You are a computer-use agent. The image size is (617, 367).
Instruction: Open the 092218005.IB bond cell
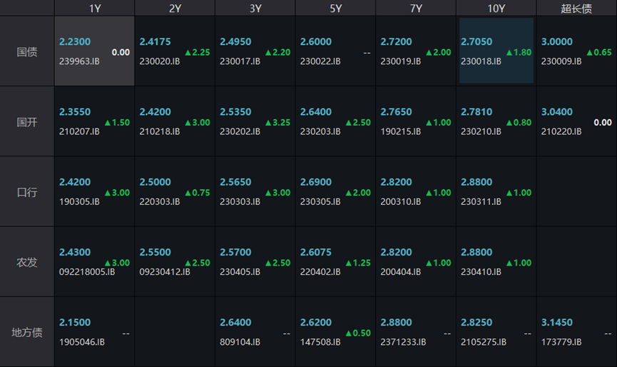point(94,261)
